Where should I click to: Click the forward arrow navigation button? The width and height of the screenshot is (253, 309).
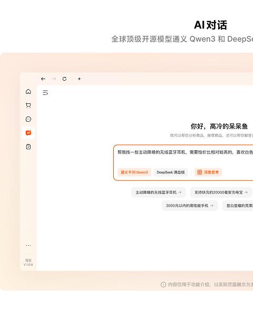pyautogui.click(x=54, y=79)
